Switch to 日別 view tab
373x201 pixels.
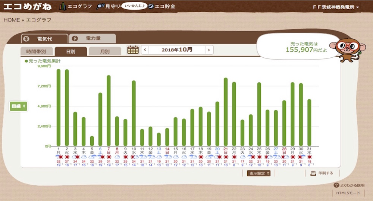tap(70, 51)
